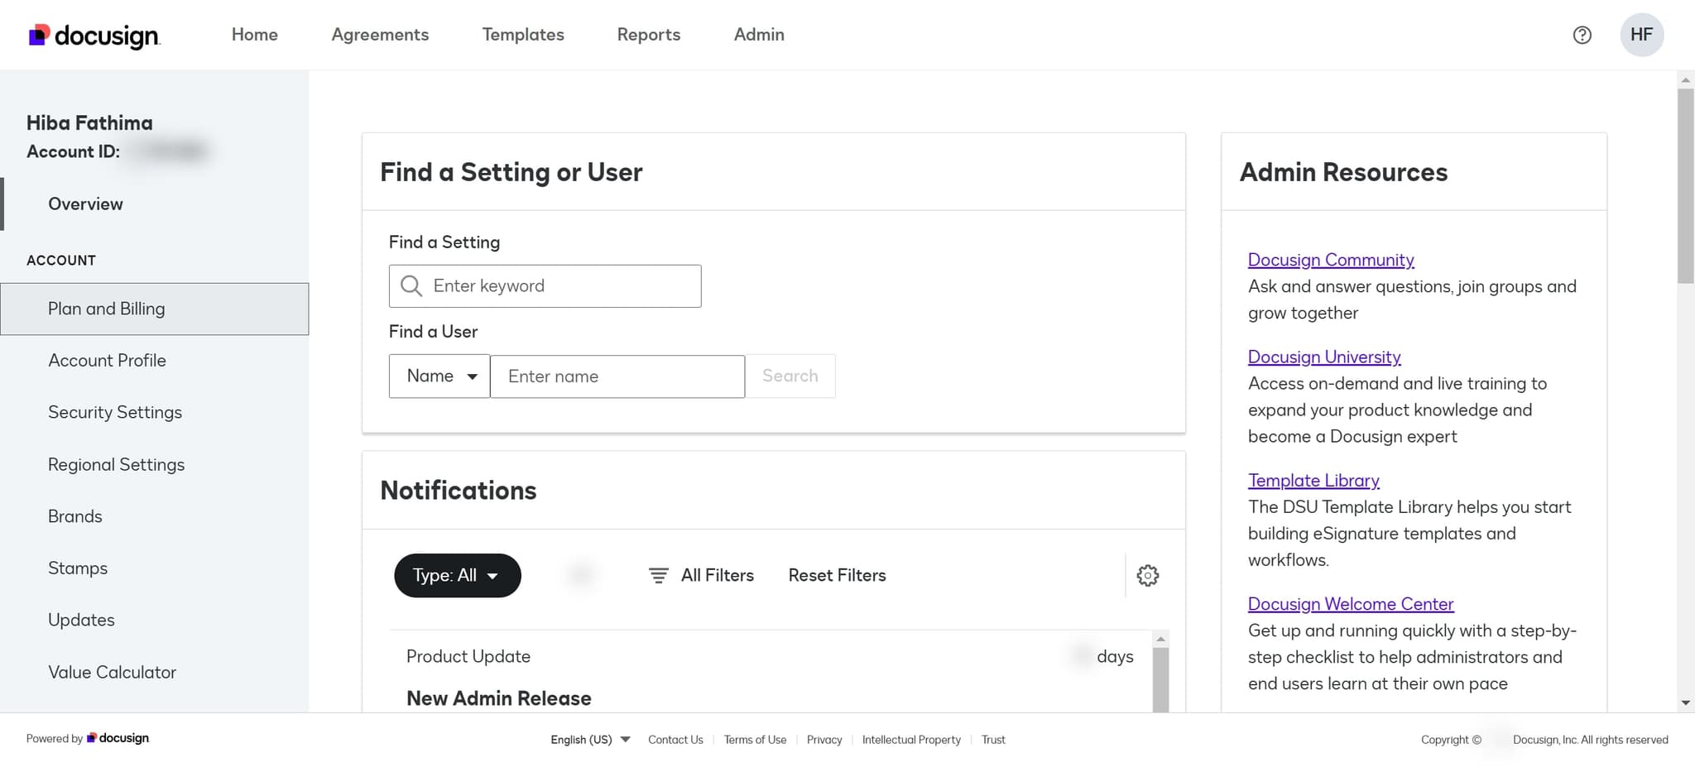
Task: Click the Docusign logo
Action: pyautogui.click(x=93, y=35)
